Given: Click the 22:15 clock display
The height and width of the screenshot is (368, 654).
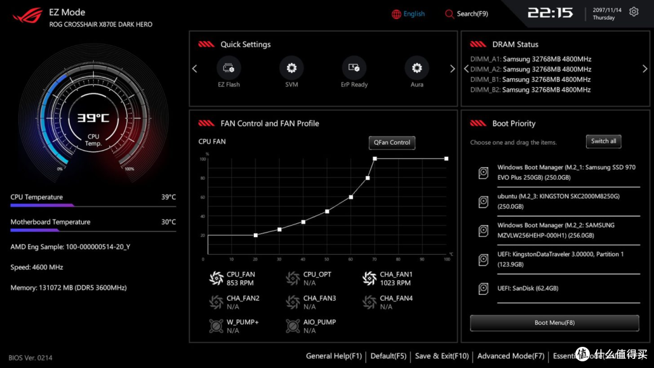Looking at the screenshot, I should pos(550,13).
